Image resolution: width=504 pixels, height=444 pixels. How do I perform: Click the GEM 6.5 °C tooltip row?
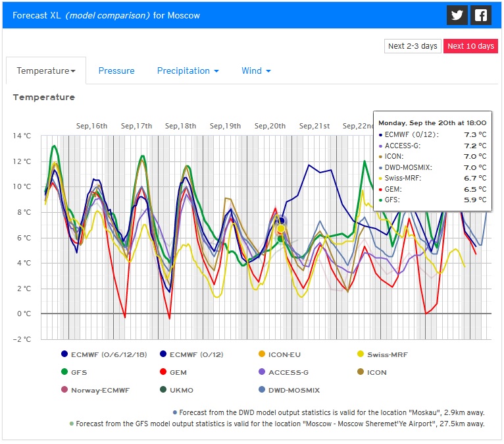433,189
